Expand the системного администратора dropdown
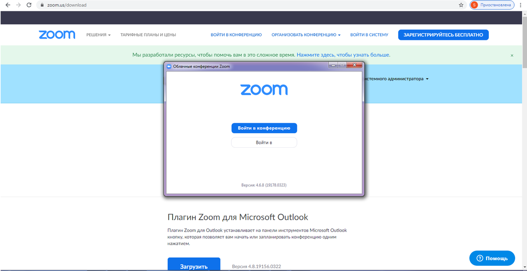The image size is (527, 271). 395,79
